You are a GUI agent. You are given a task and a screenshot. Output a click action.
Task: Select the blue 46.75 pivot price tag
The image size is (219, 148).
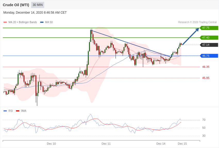[x=209, y=56]
